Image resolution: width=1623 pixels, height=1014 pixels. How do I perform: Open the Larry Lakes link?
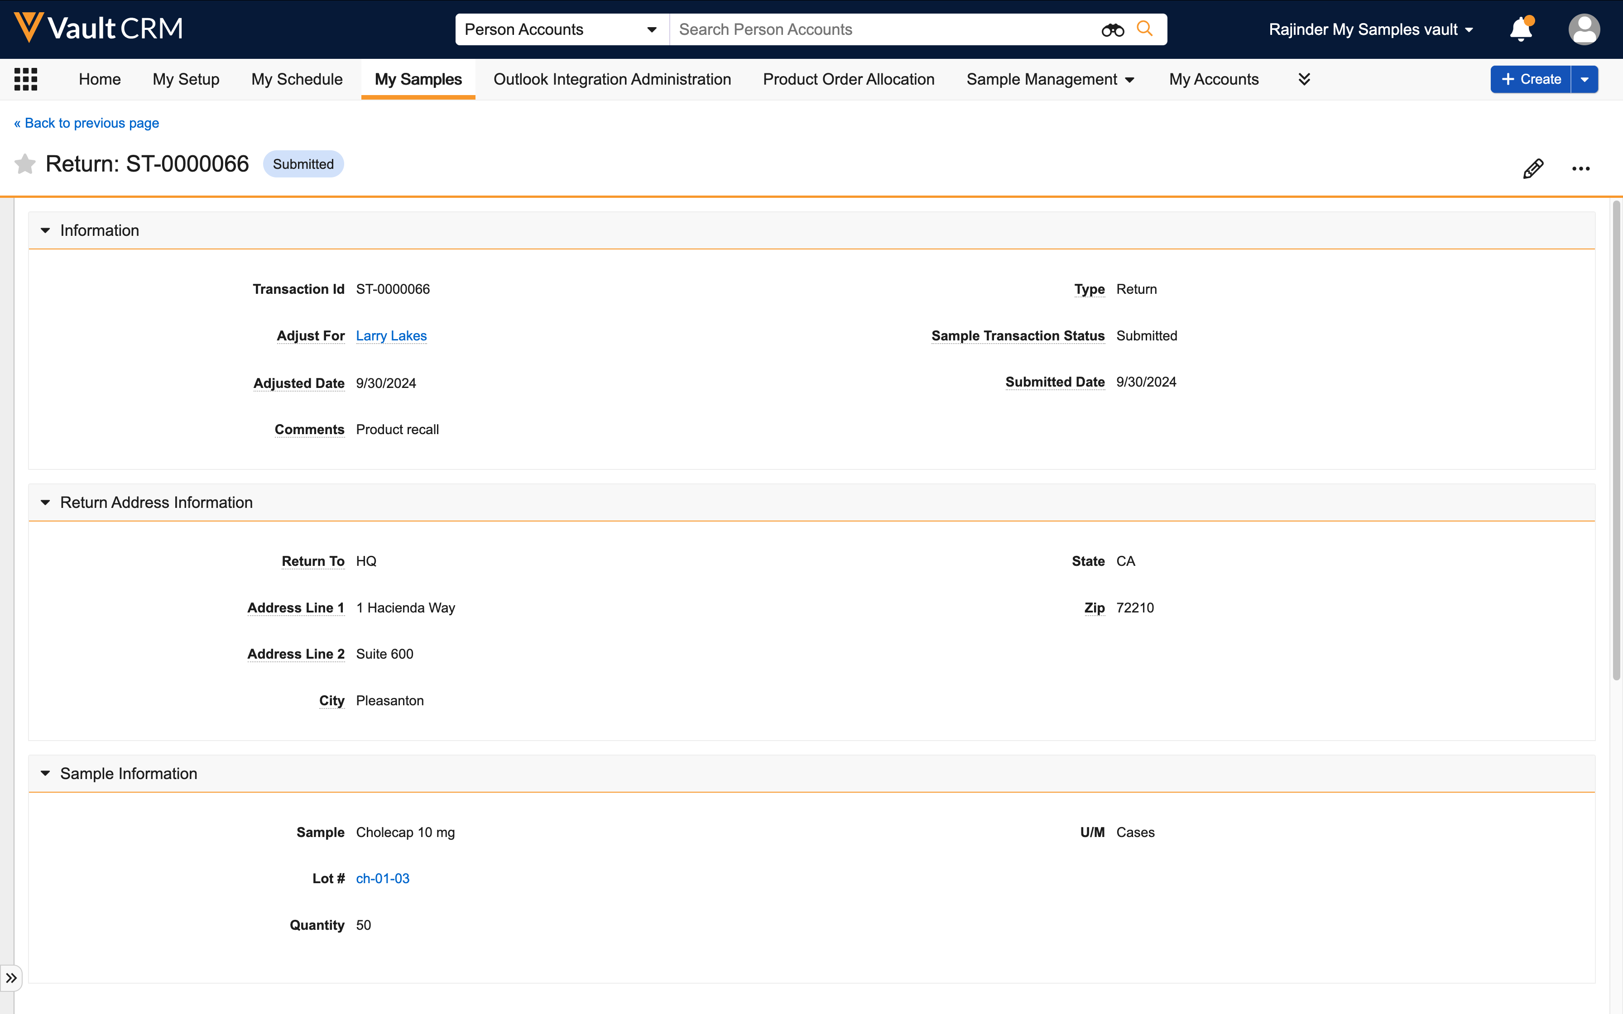pos(391,336)
